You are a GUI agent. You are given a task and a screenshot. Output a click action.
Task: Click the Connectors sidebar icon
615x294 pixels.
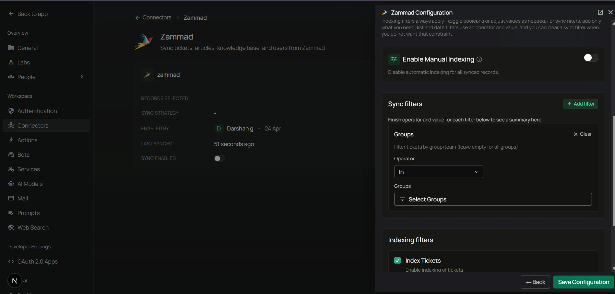[11, 125]
